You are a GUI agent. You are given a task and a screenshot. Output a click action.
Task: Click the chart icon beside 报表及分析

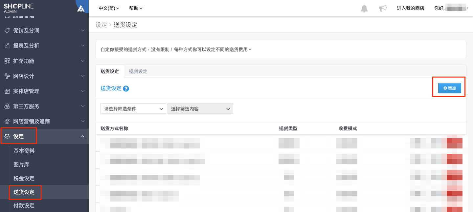[7, 46]
